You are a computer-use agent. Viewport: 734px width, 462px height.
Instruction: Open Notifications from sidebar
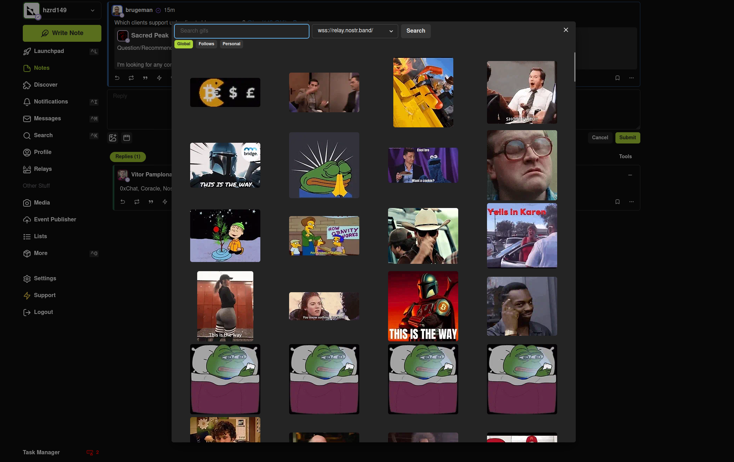coord(61,102)
